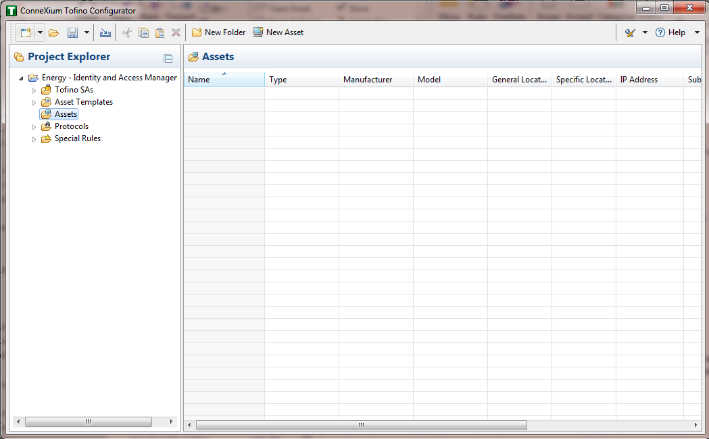Select Protocols in the tree
Viewport: 709px width, 439px height.
pyautogui.click(x=72, y=126)
